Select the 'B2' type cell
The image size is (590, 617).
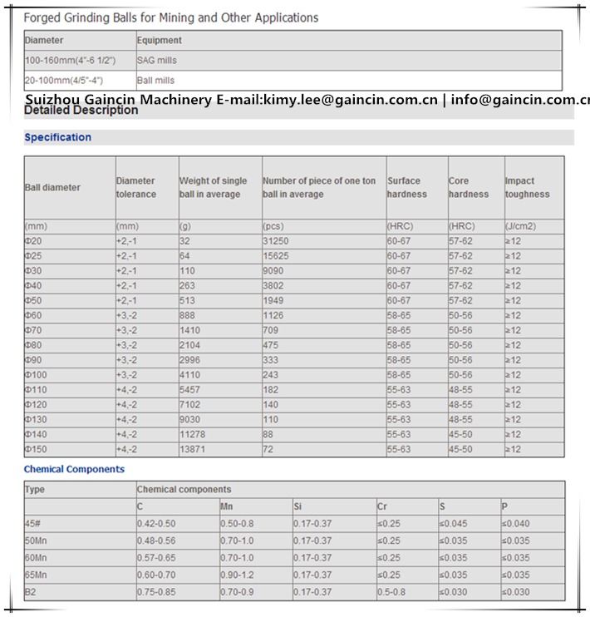coord(31,592)
